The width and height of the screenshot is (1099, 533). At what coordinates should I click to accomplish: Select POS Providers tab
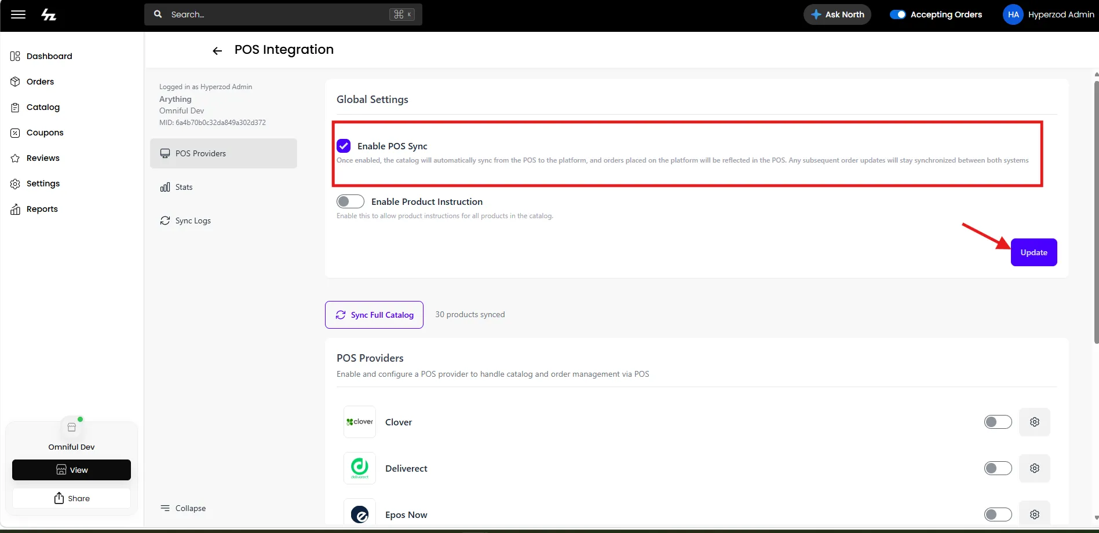(224, 153)
